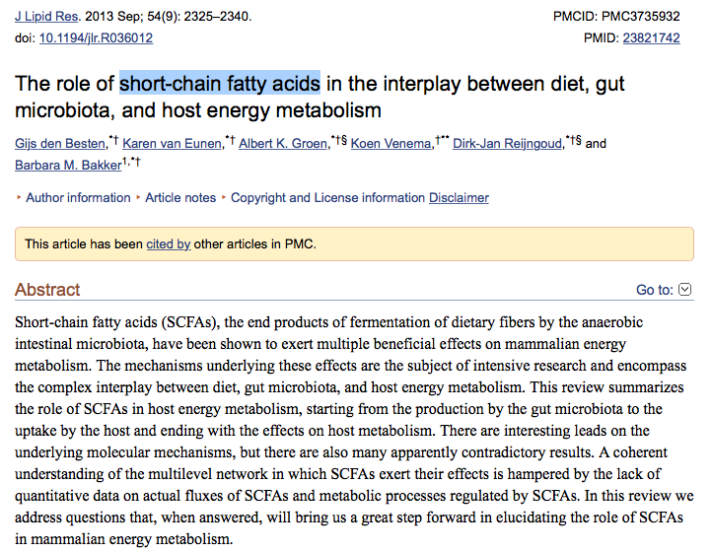Click highlighted "short-chain fatty acids" text
Image resolution: width=711 pixels, height=552 pixels.
220,83
